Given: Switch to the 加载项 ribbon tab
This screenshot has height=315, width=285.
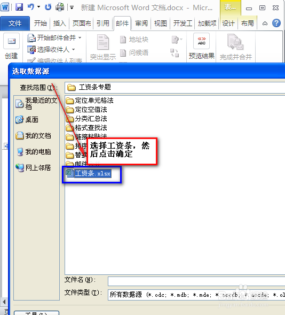Looking at the screenshot, I should (x=207, y=24).
